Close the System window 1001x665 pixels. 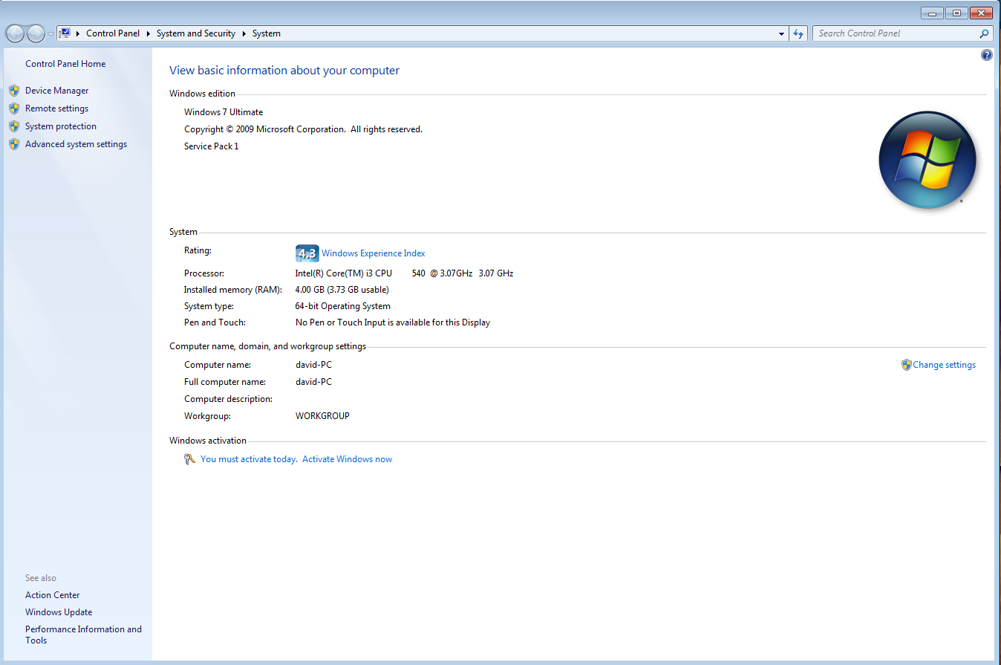point(981,13)
